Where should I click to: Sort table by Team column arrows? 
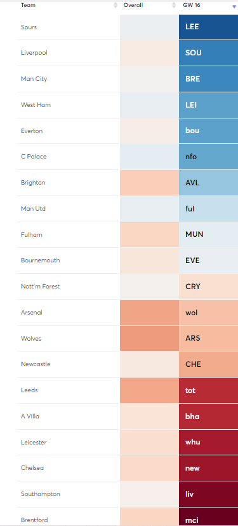click(x=116, y=5)
